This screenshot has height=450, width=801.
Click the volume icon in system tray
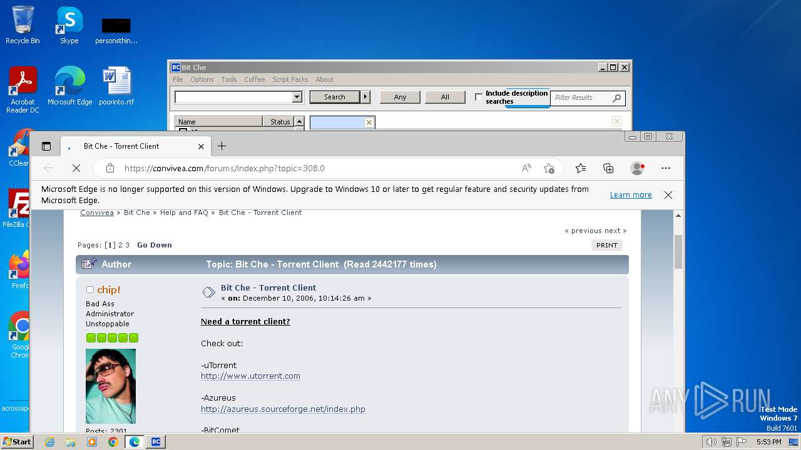click(711, 442)
